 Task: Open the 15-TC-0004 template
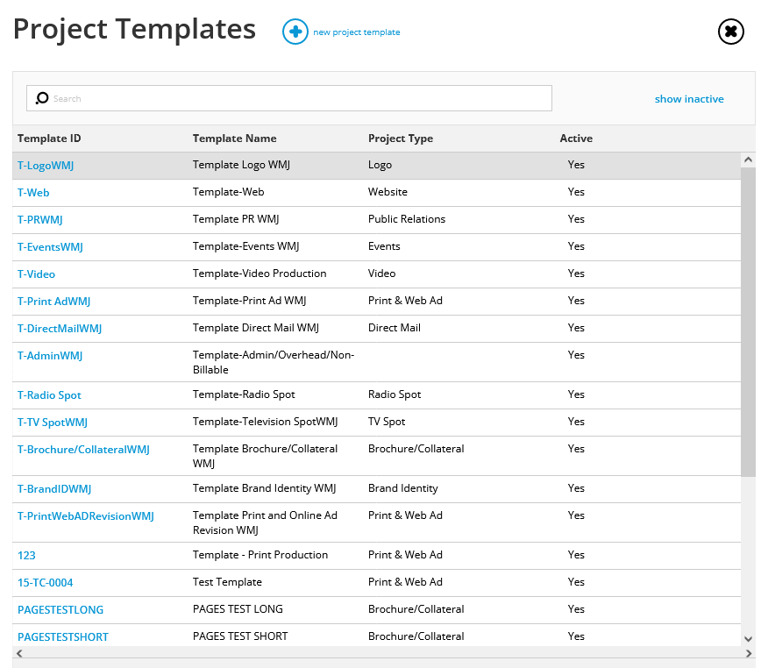(x=45, y=583)
